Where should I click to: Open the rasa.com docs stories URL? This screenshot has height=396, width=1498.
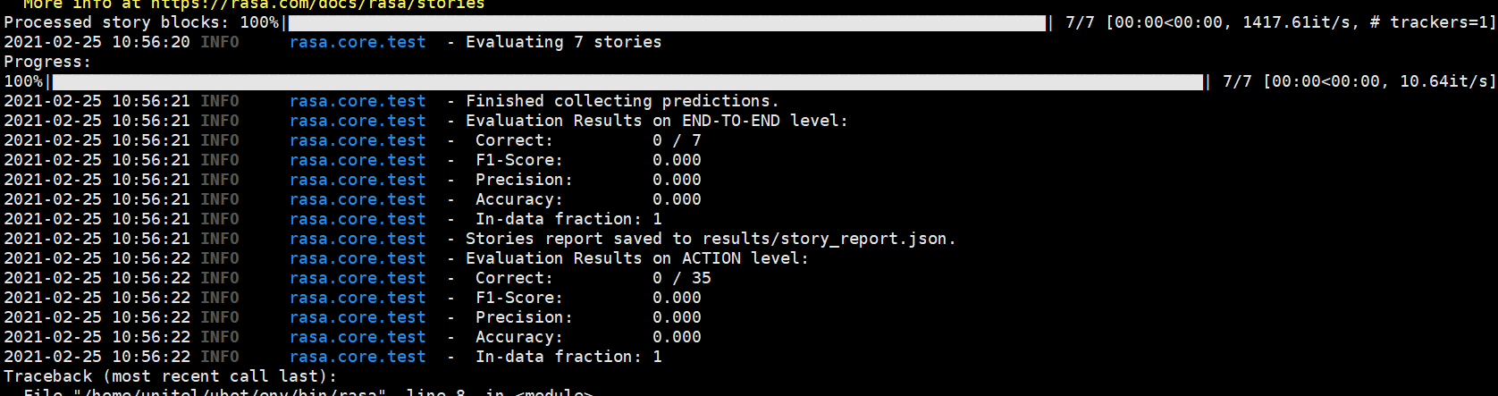point(317,4)
